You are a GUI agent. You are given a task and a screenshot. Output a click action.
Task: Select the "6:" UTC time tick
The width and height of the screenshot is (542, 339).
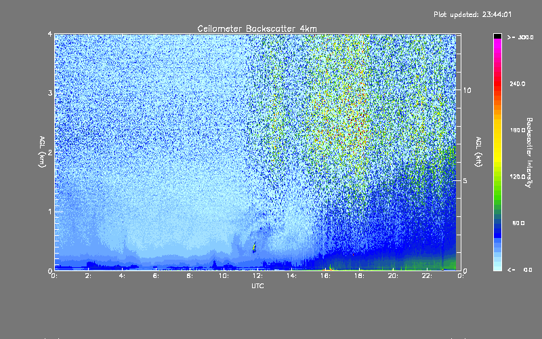(157, 276)
